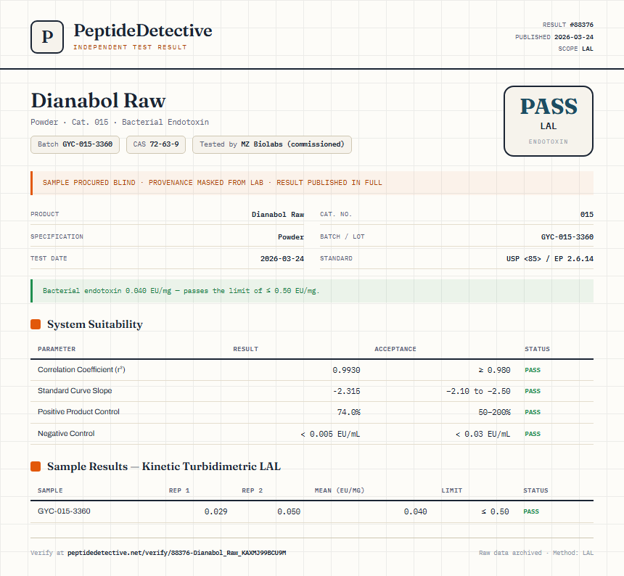
Task: Click the Rep 2 value 0.050
Action: (x=289, y=511)
